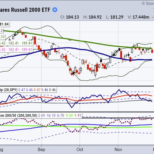Click the -6.70 indicator value
Image resolution: width=154 pixels, height=154 pixels.
tap(60, 116)
